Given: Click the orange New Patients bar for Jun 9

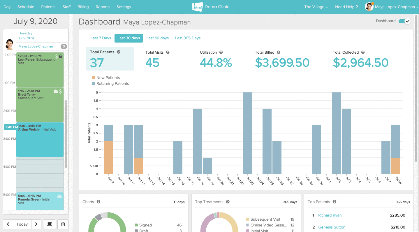Looking at the screenshot, I should coord(108,158).
